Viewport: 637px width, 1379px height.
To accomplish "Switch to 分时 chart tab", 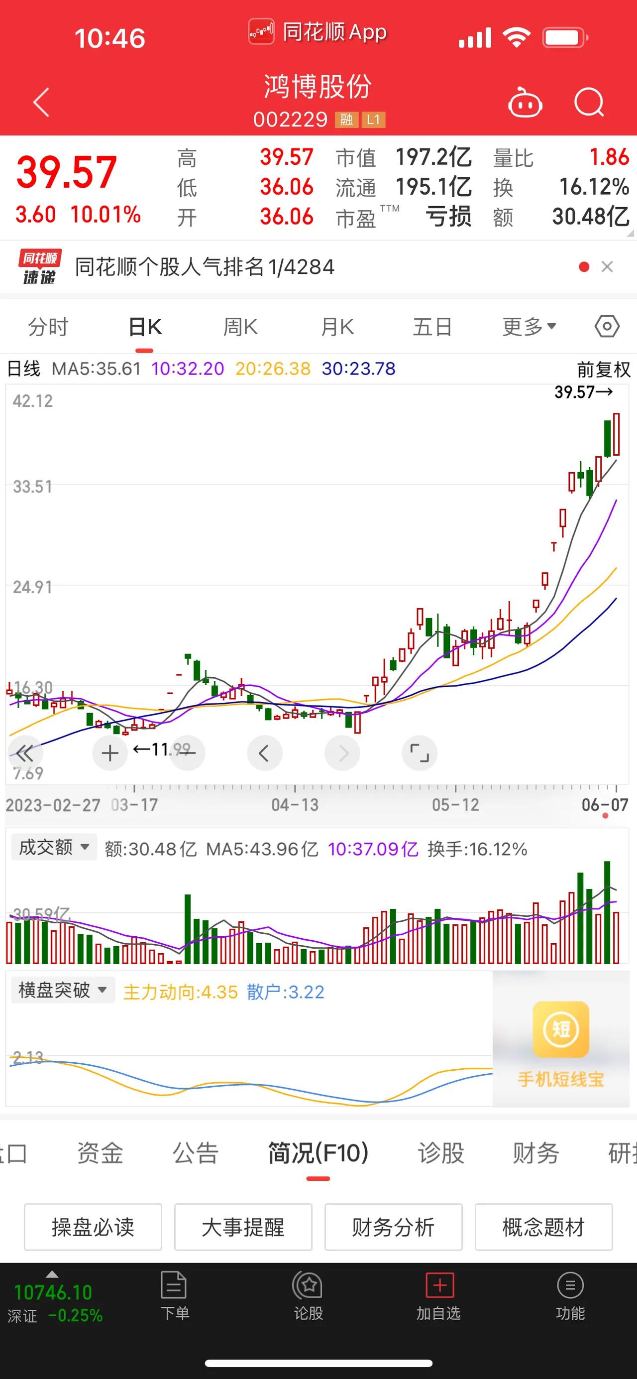I will point(48,327).
